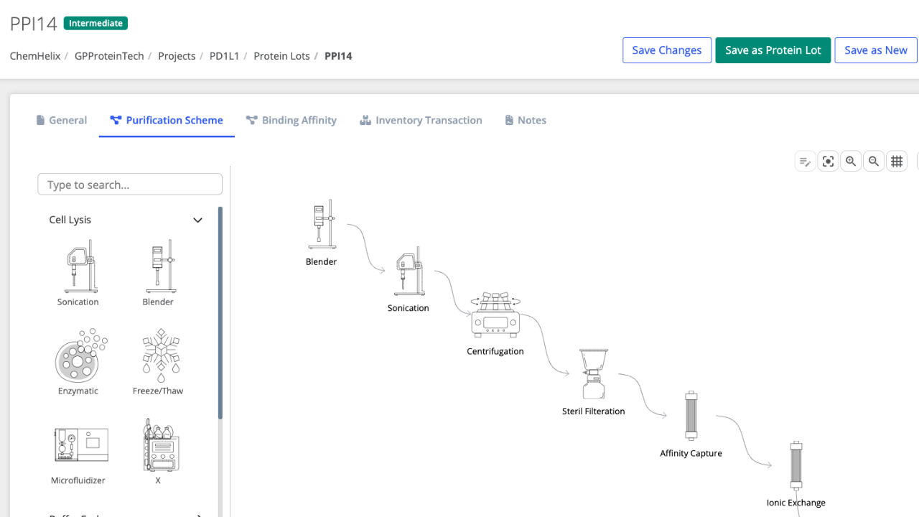The image size is (919, 517).
Task: Navigate to Projects via the breadcrumb
Action: click(x=177, y=55)
